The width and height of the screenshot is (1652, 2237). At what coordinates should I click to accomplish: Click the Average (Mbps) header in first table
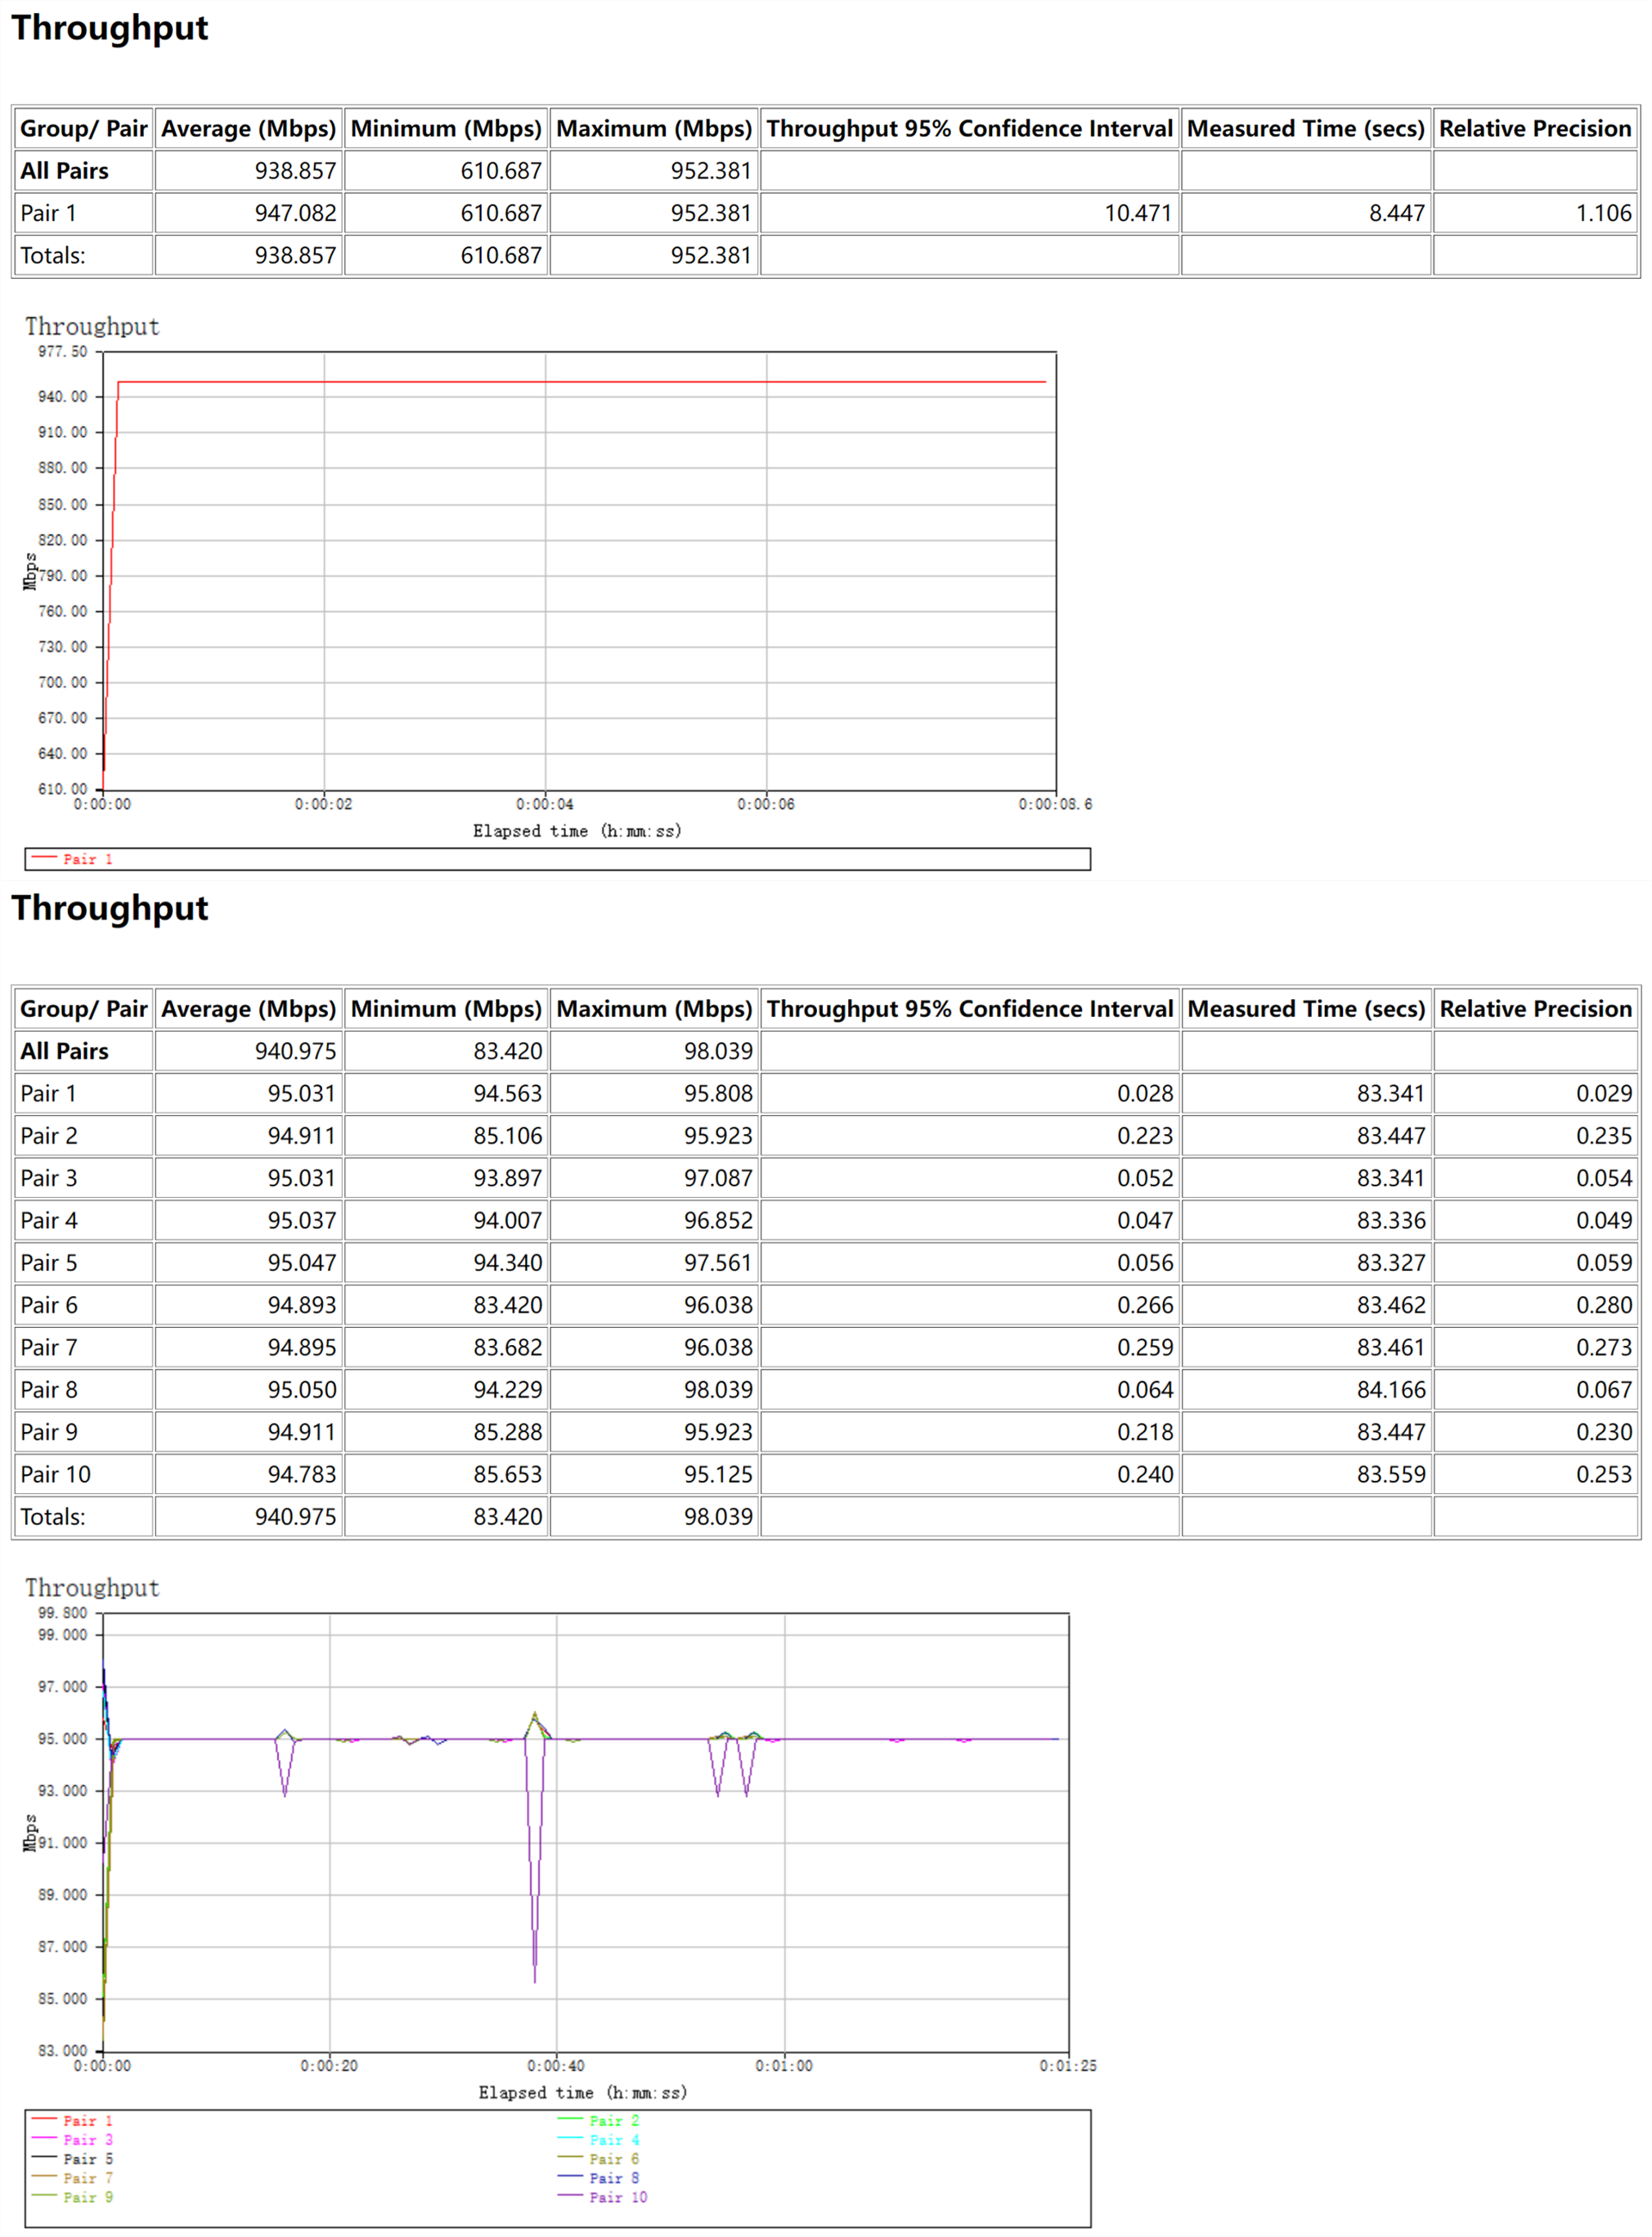[x=248, y=129]
